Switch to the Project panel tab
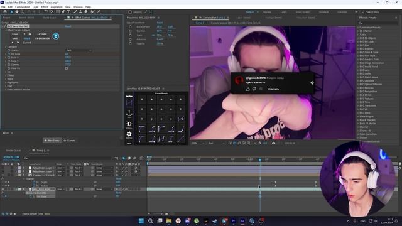This screenshot has height=226, width=402. click(7, 18)
